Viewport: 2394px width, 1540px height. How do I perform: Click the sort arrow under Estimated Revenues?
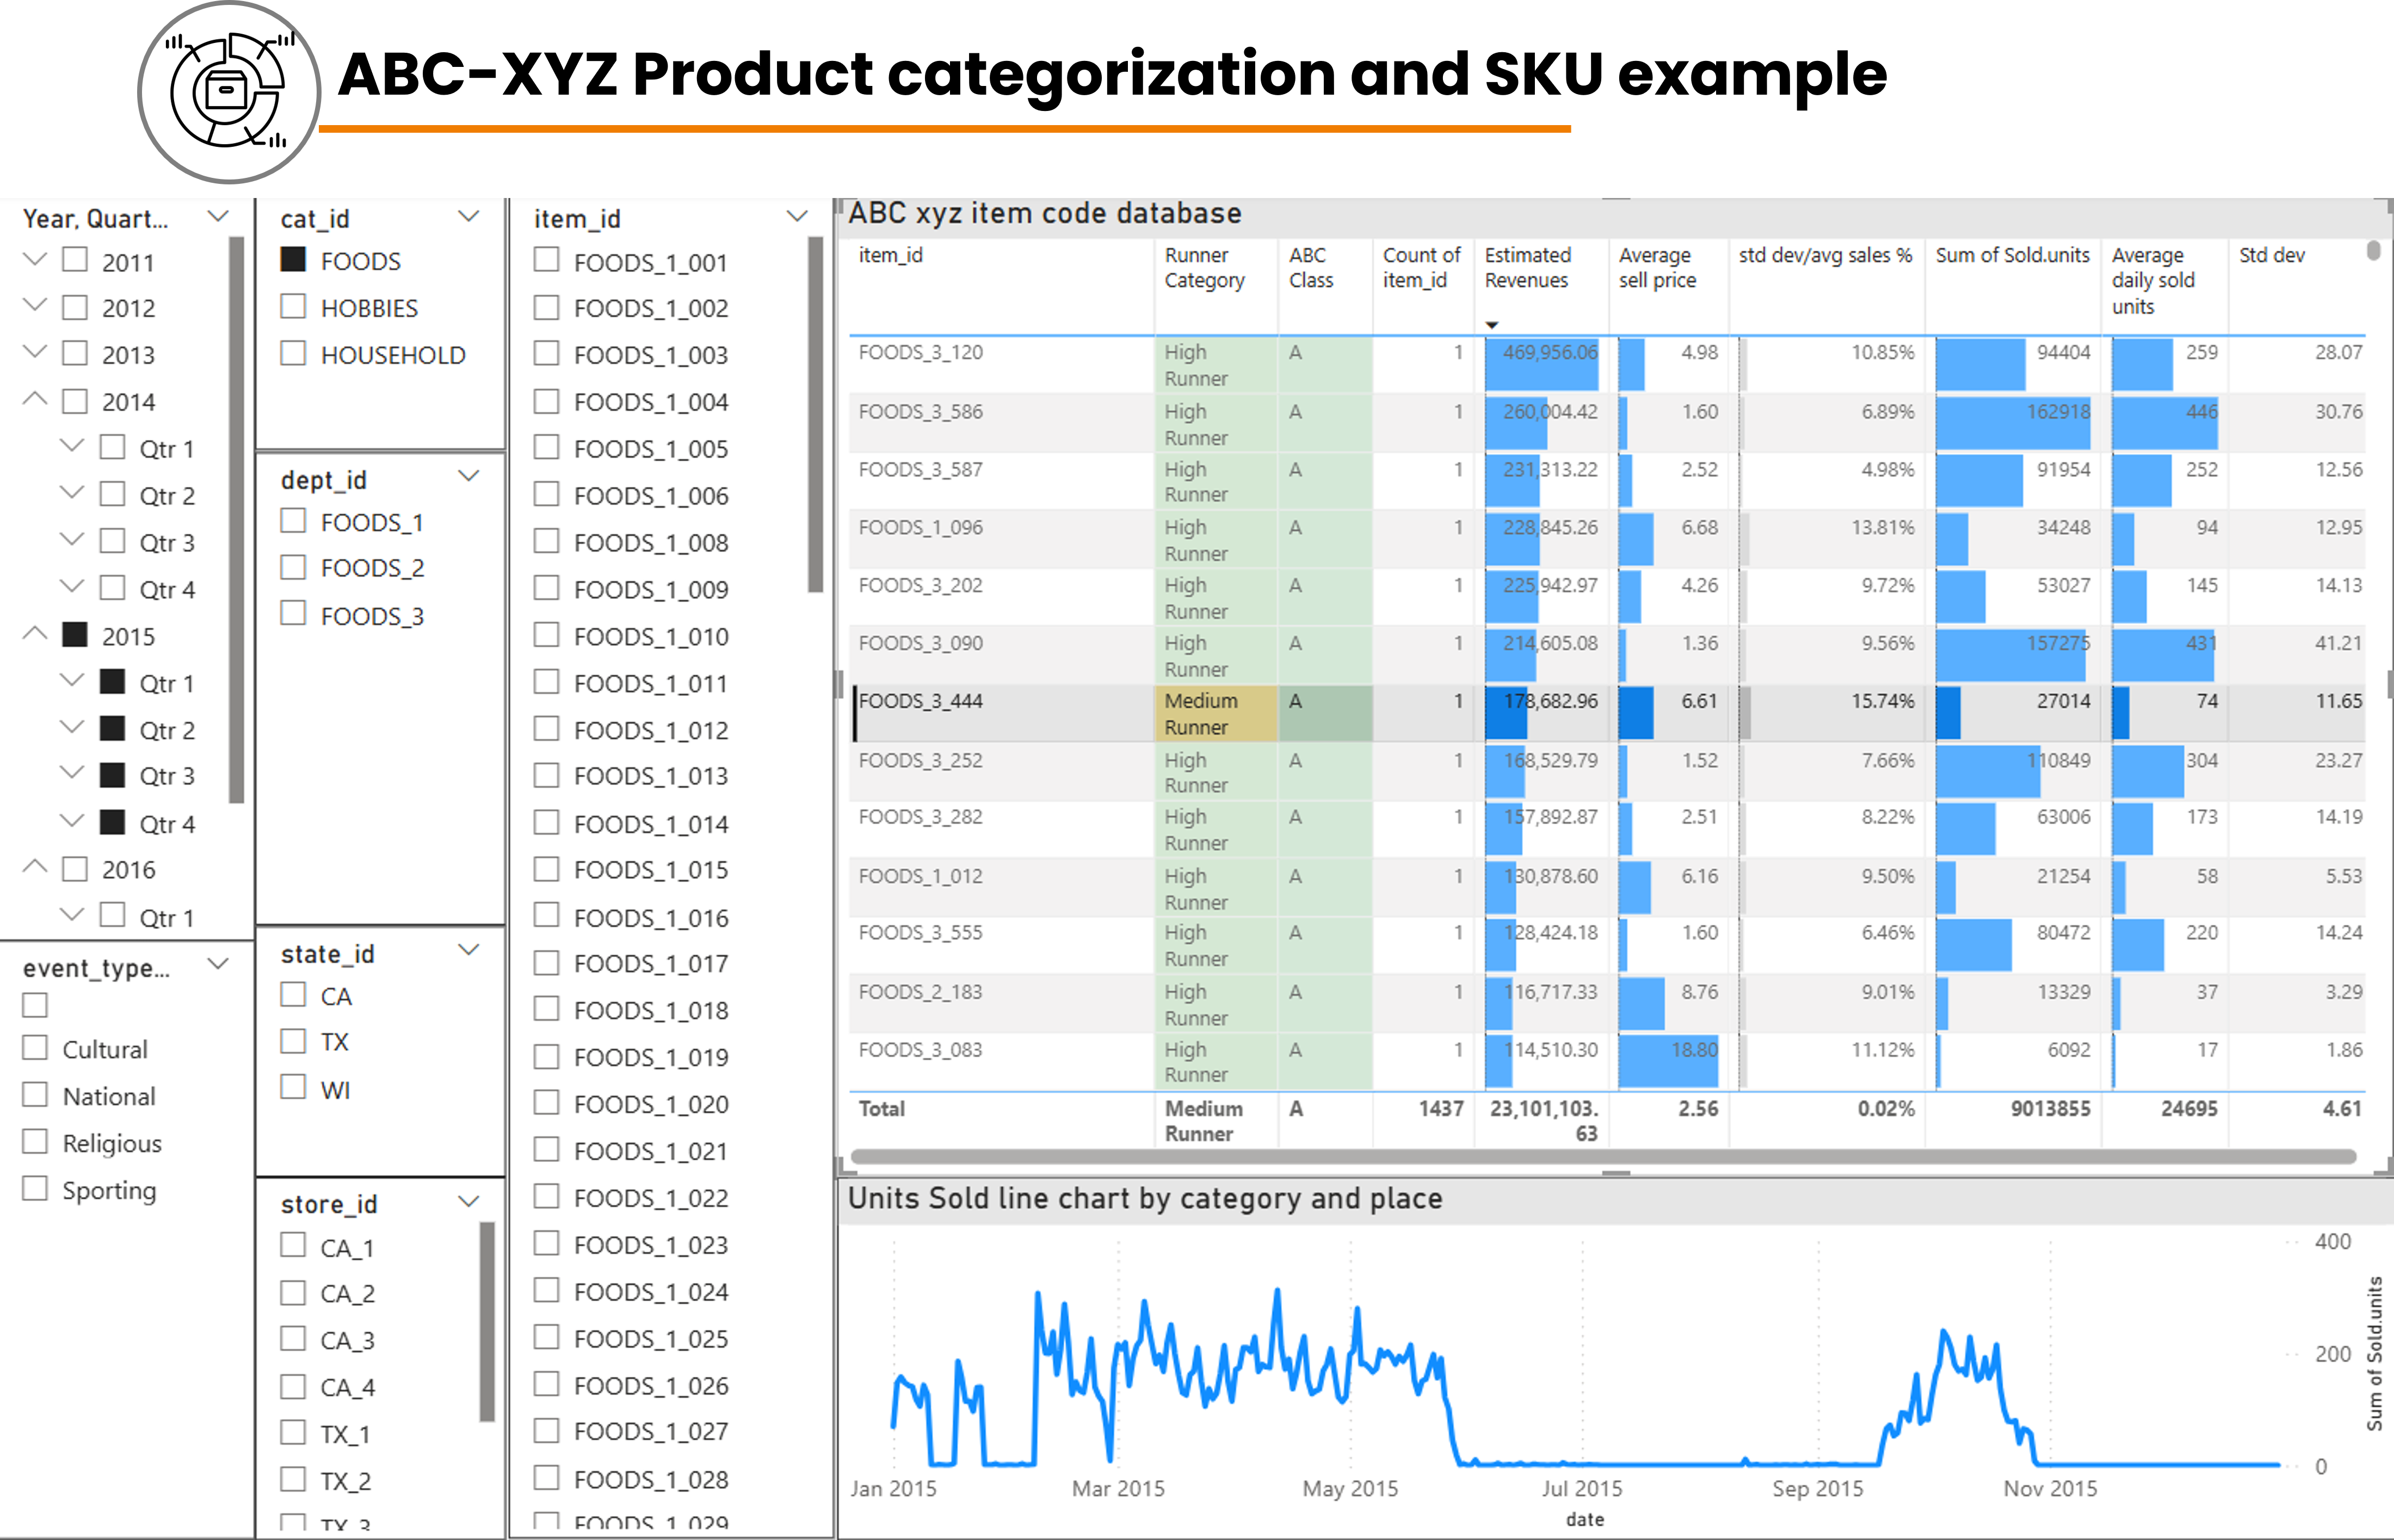(x=1491, y=325)
